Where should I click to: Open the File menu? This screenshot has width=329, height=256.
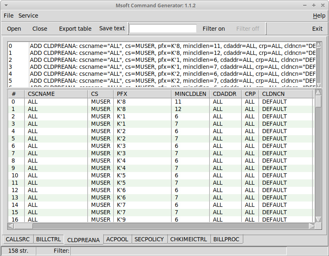[9, 16]
